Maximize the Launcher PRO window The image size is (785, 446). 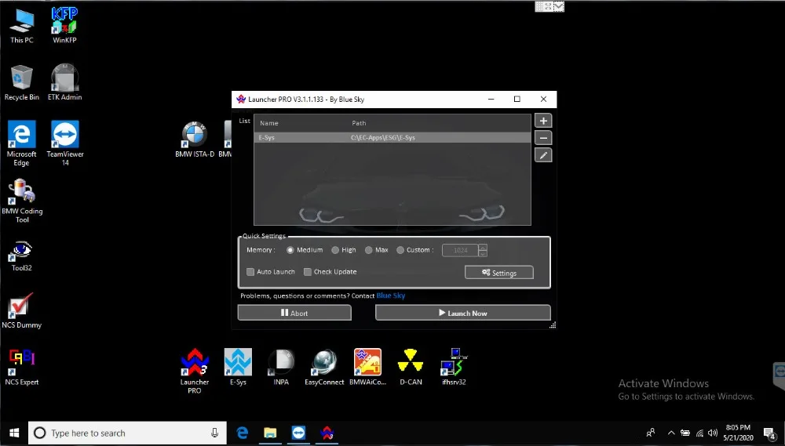pos(517,99)
